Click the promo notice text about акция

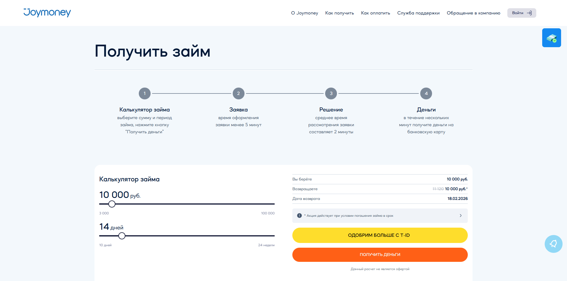pos(350,216)
